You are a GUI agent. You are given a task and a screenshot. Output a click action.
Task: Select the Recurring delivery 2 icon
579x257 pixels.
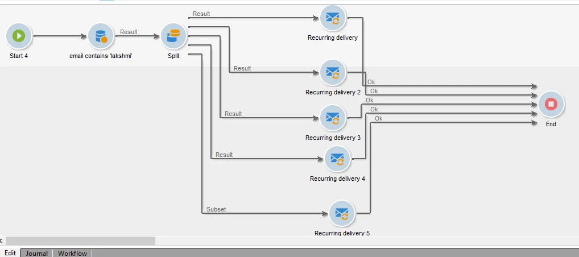pyautogui.click(x=333, y=72)
